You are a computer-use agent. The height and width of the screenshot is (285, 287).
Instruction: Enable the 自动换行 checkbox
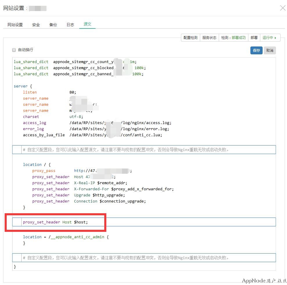(14, 50)
